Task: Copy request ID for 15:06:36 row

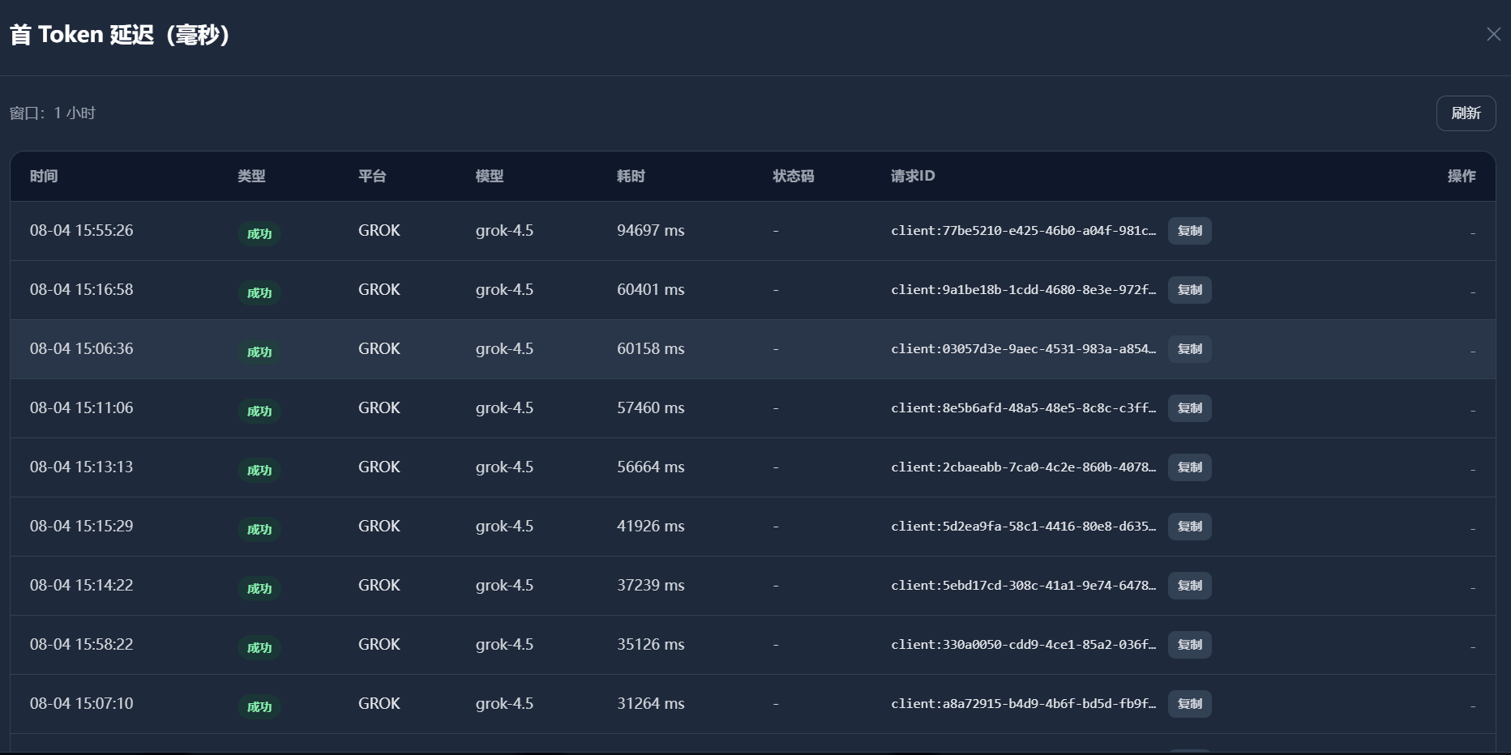Action: pos(1189,349)
